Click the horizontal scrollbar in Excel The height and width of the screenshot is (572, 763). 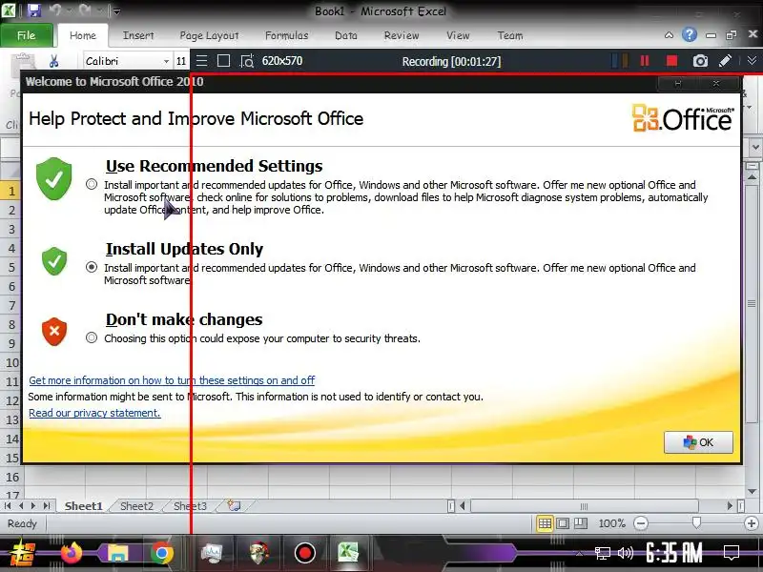point(585,506)
